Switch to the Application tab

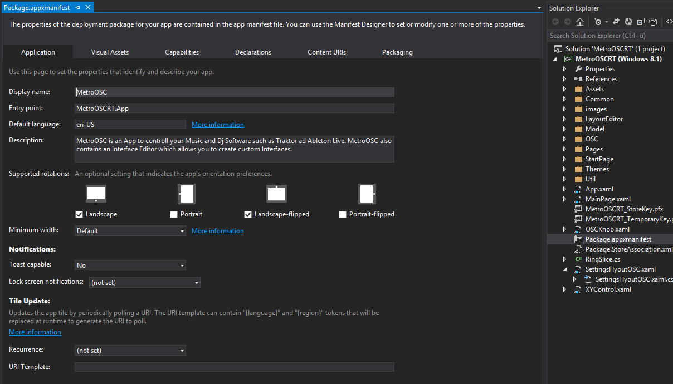click(x=38, y=52)
